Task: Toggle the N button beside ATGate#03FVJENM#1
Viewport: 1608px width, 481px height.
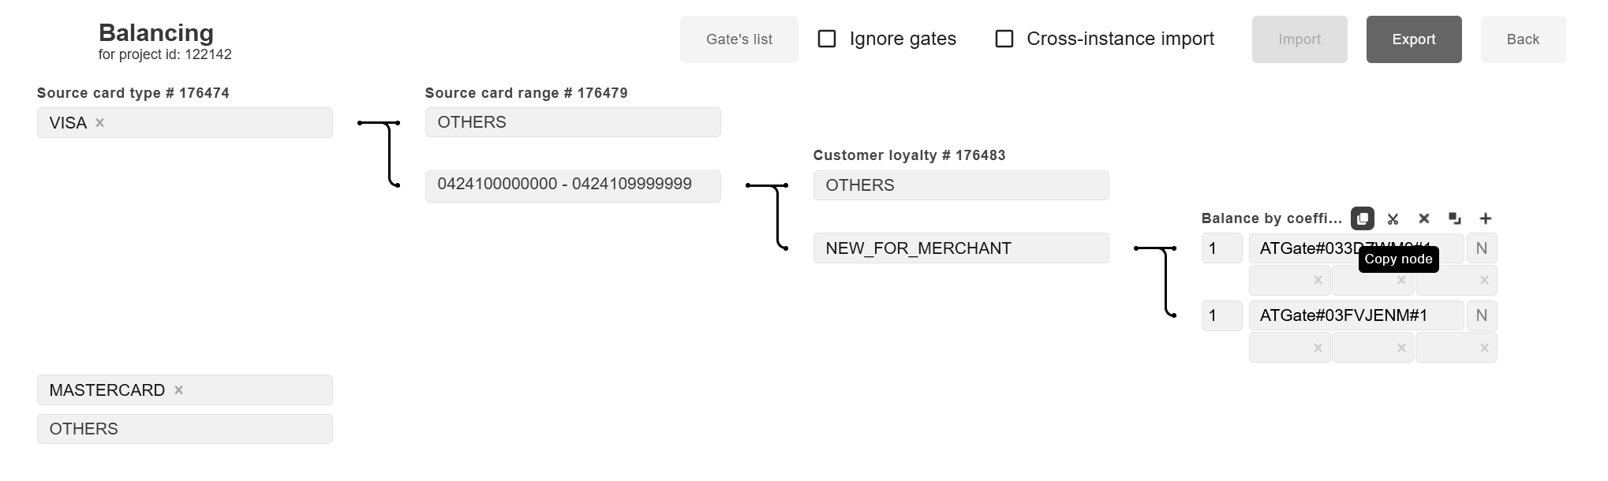Action: pyautogui.click(x=1482, y=315)
